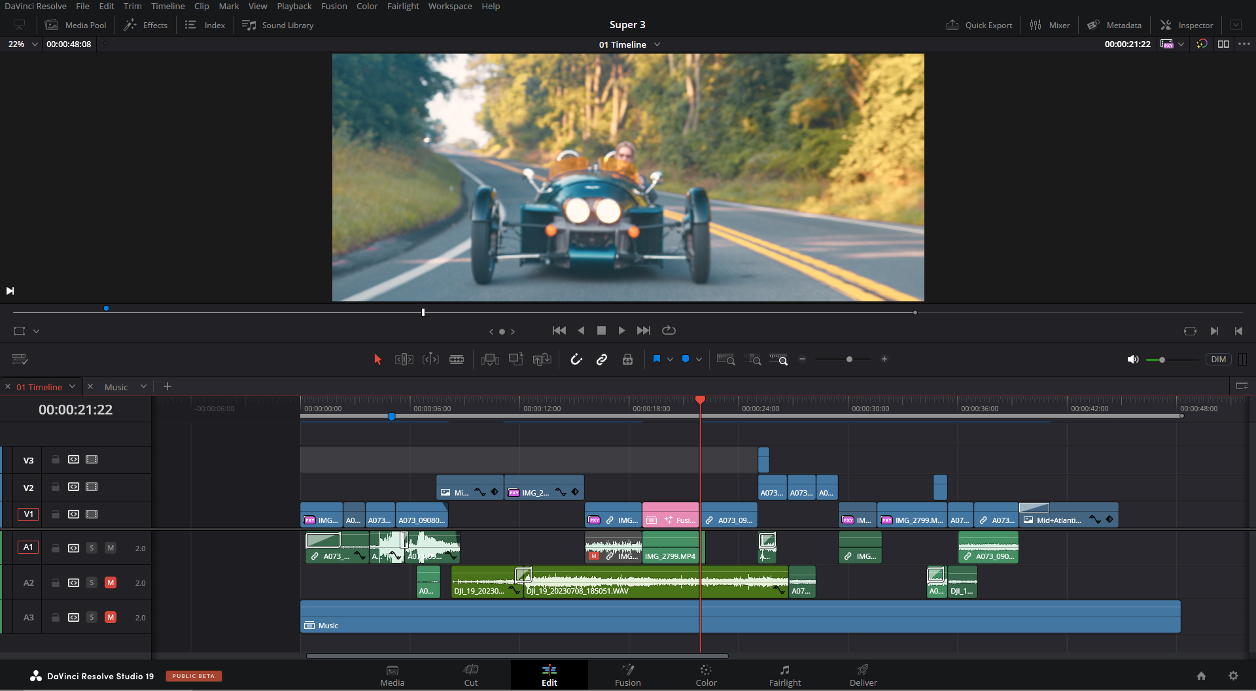Click the DIM button

click(1218, 360)
